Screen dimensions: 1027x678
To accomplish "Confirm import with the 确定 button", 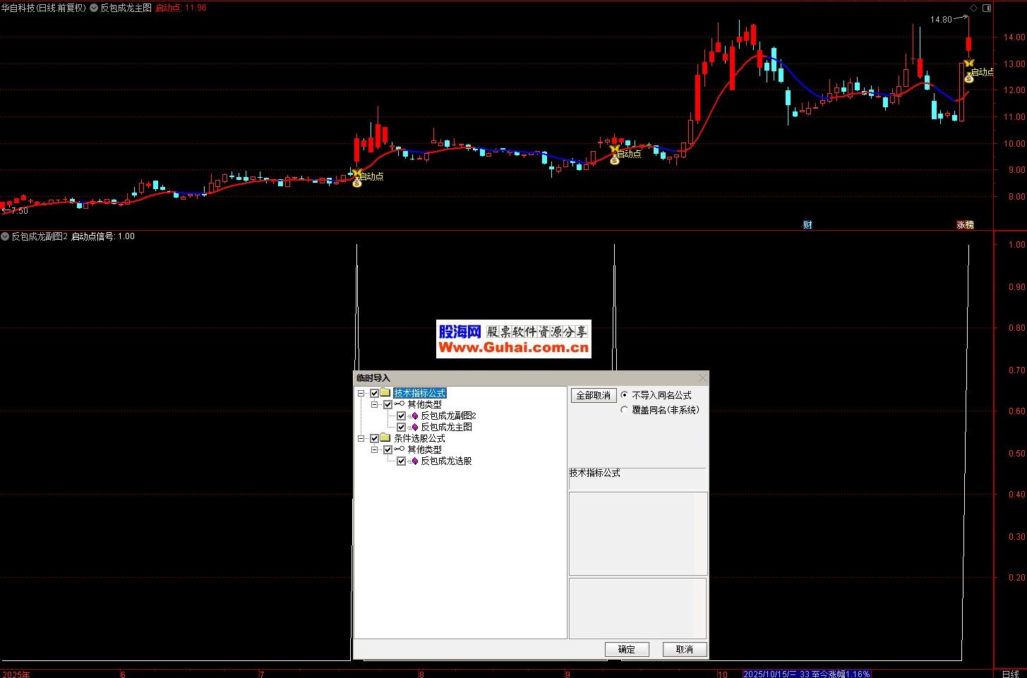I will pos(626,649).
